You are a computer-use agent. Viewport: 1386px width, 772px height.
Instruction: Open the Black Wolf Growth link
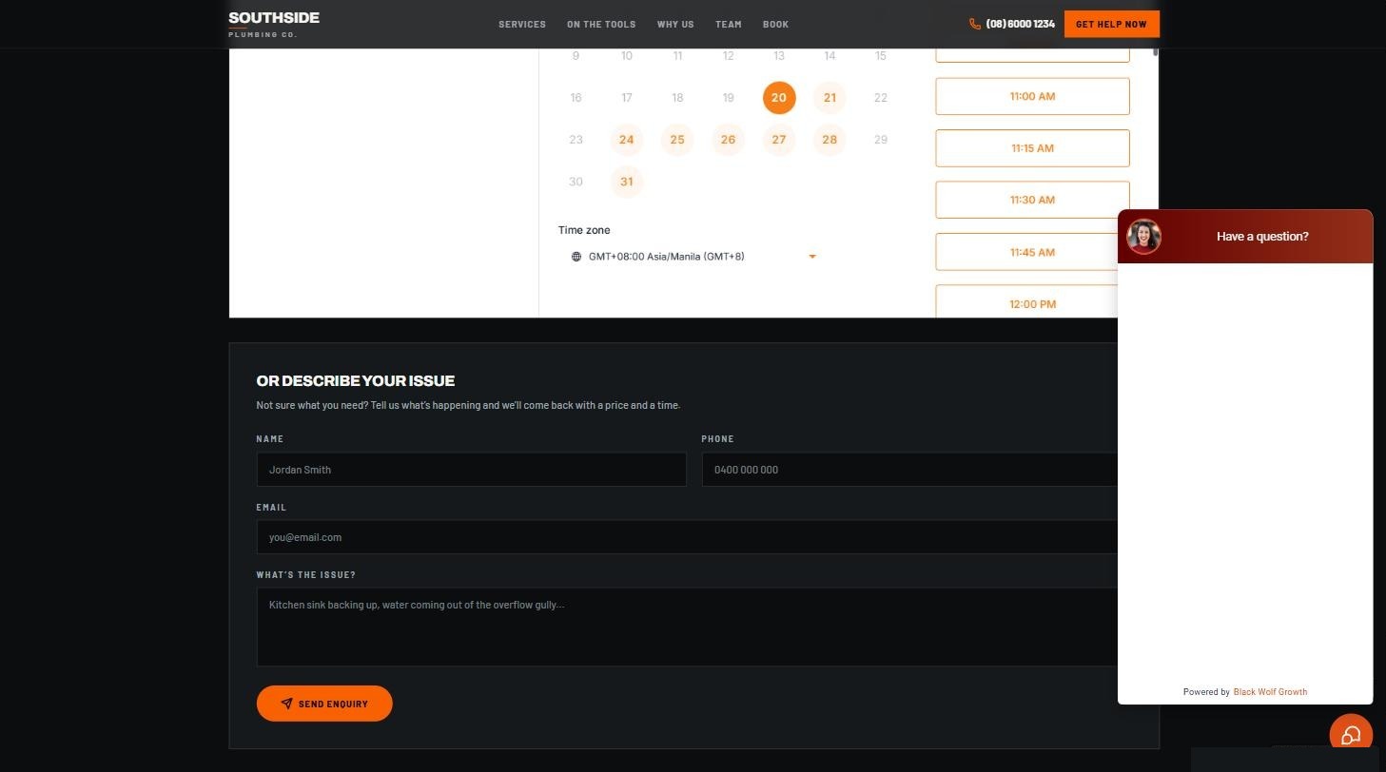(1270, 692)
